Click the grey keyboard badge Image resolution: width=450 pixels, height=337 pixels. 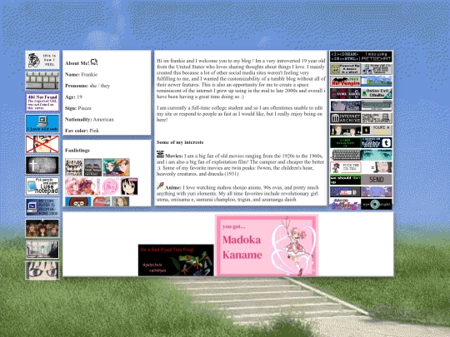click(x=345, y=155)
